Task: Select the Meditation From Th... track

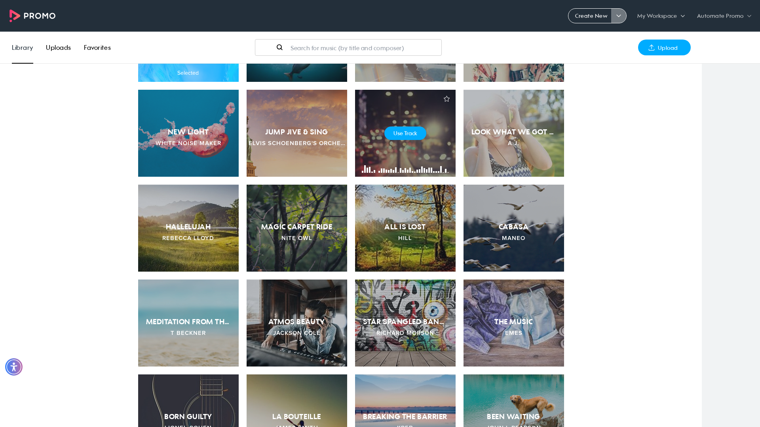Action: click(188, 323)
